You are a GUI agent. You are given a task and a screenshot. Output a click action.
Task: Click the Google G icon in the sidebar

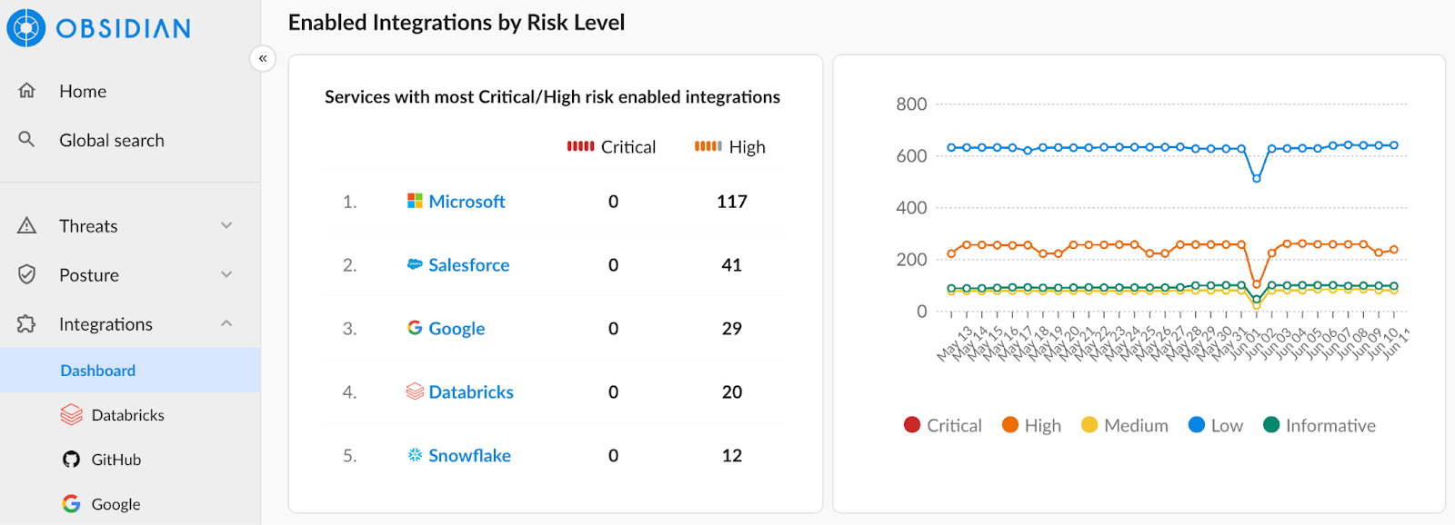(71, 503)
